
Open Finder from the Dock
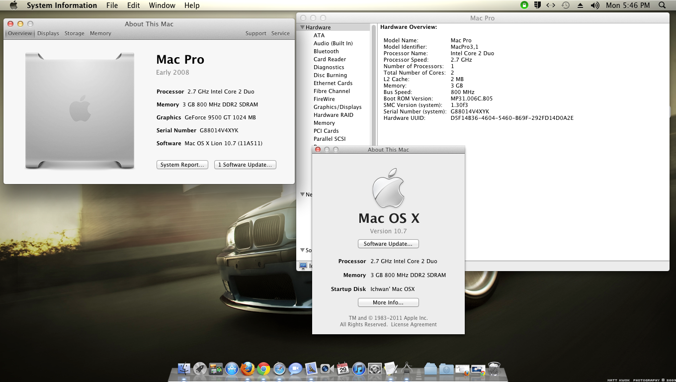[x=184, y=369]
